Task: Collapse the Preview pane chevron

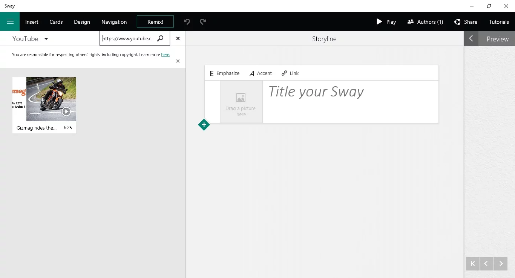Action: (471, 38)
